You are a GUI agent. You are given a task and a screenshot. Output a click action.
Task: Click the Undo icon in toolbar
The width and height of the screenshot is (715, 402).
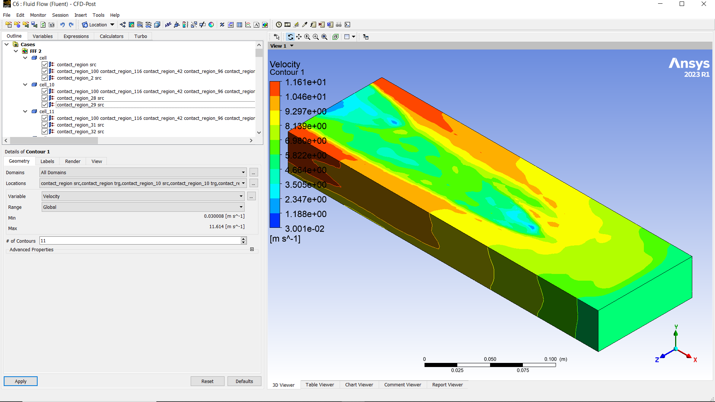[63, 25]
